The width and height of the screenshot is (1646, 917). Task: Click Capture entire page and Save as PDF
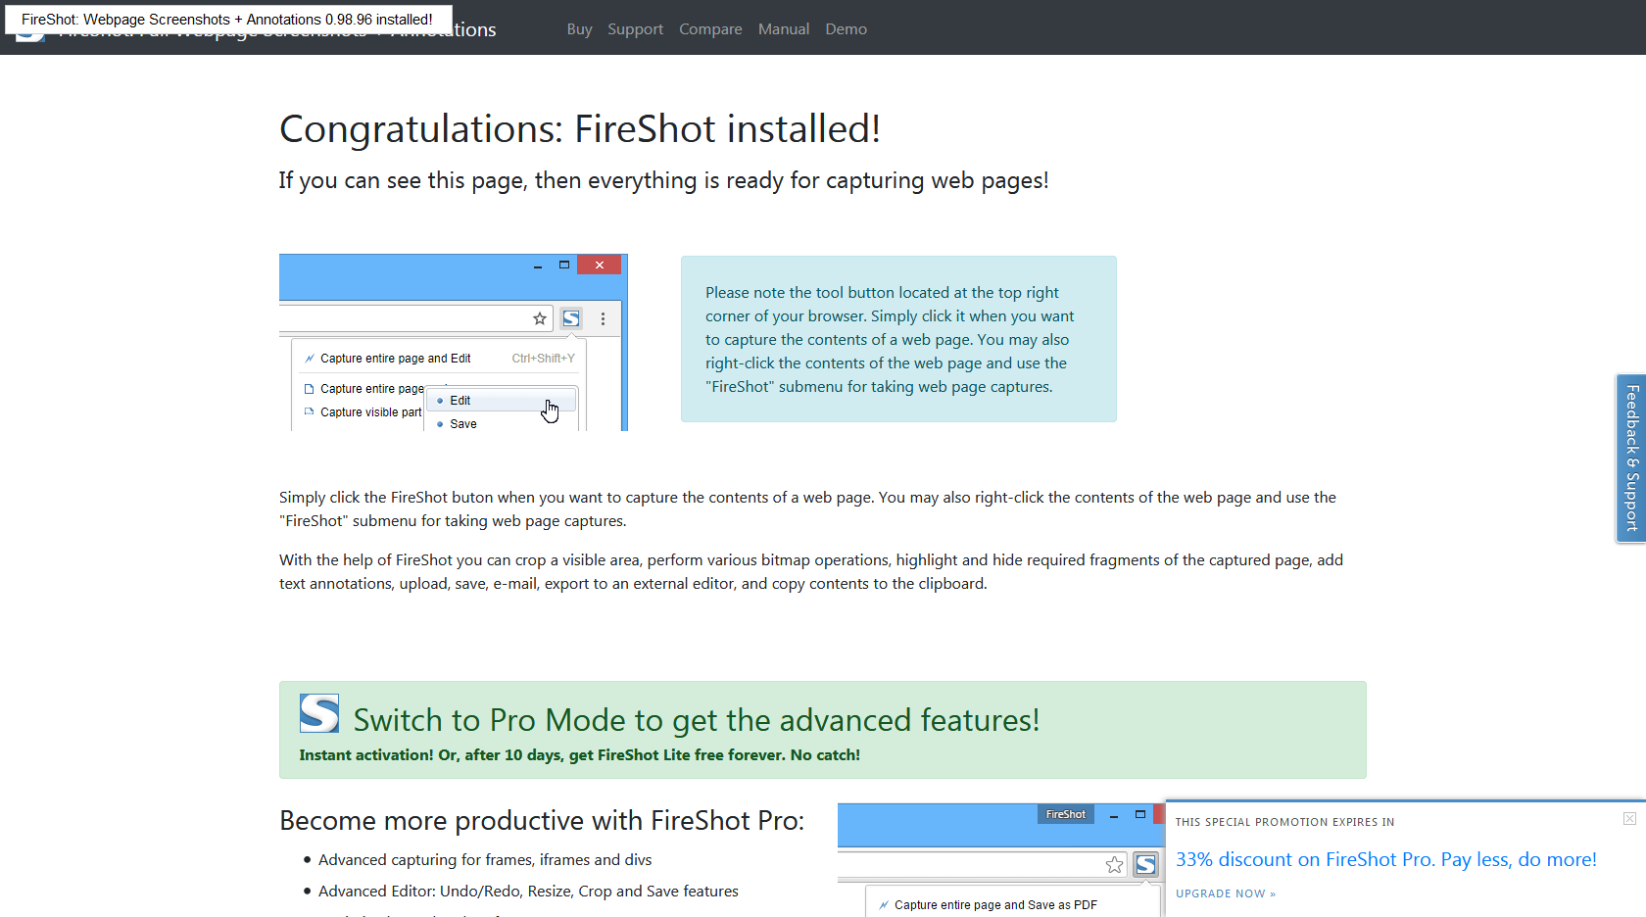(x=994, y=905)
